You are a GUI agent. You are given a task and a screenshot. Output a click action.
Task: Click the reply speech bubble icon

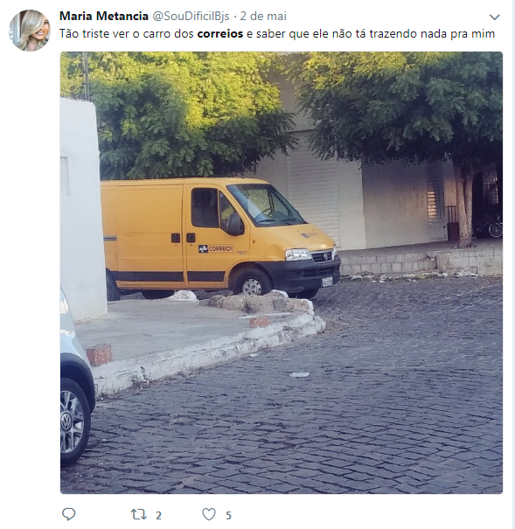click(68, 514)
